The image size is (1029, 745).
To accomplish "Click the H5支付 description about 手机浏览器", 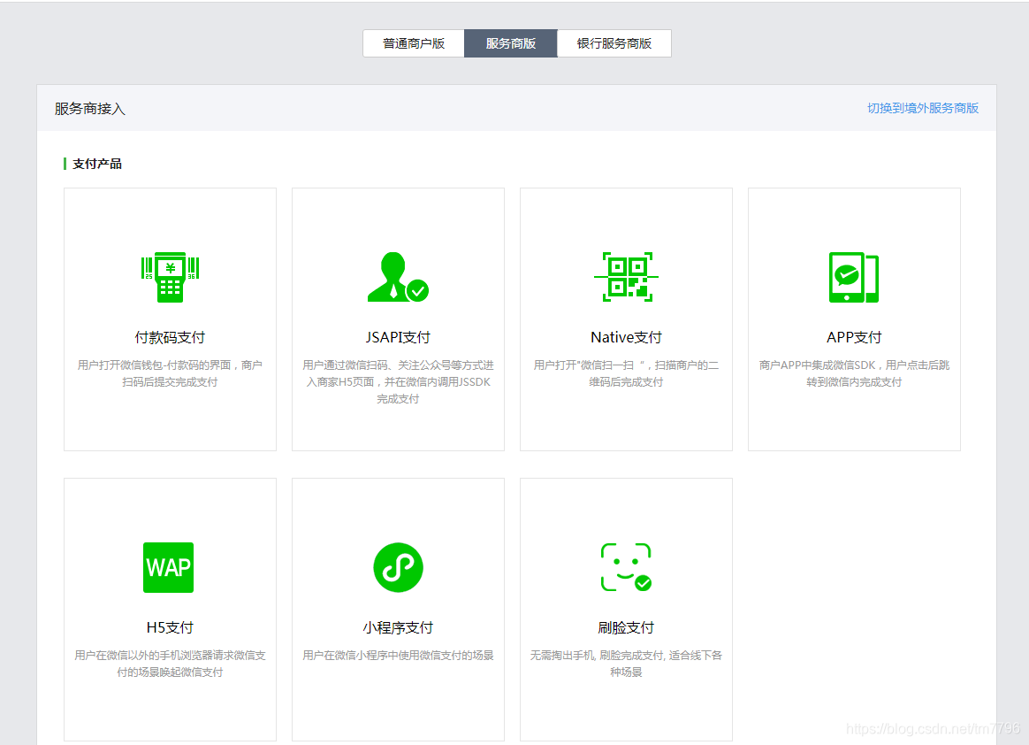I will (x=170, y=664).
